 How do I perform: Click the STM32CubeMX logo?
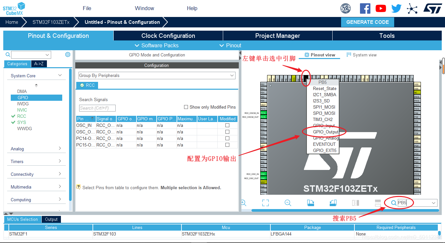tap(14, 8)
